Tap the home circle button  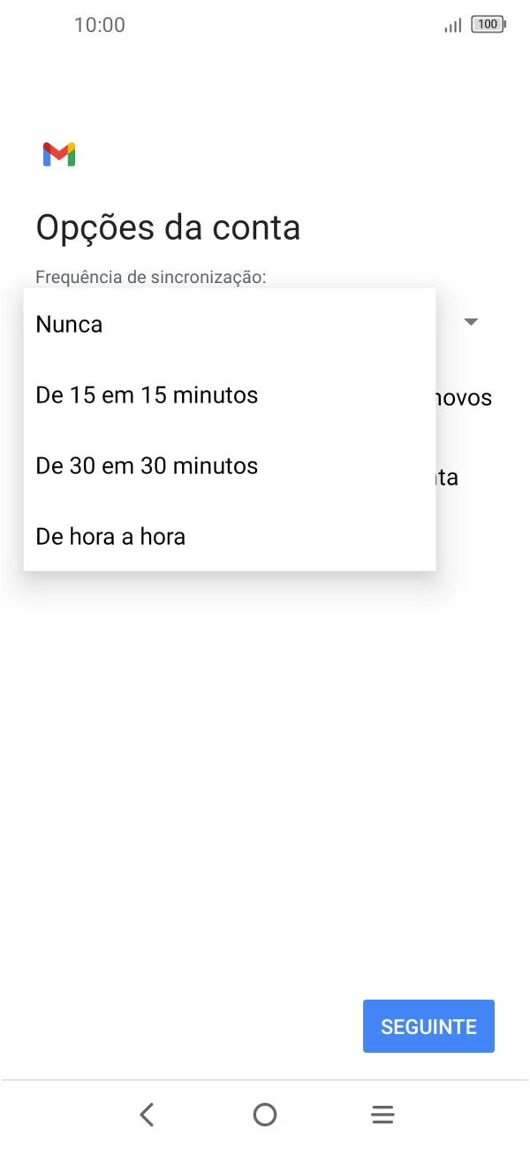264,1114
